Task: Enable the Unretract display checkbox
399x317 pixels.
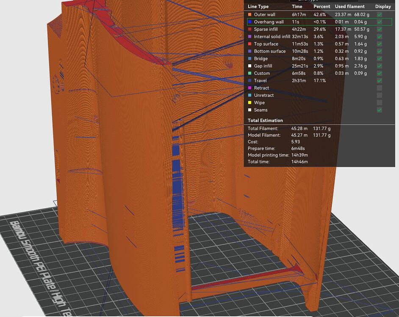Action: pyautogui.click(x=379, y=96)
